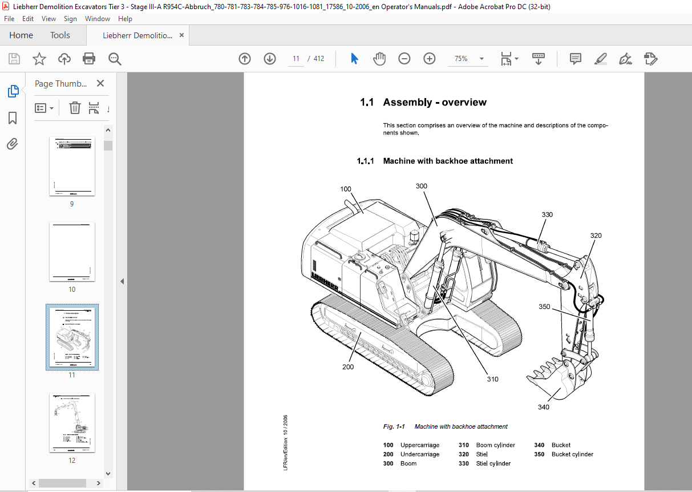Open the Sign document tool
The width and height of the screenshot is (692, 492).
pyautogui.click(x=625, y=59)
